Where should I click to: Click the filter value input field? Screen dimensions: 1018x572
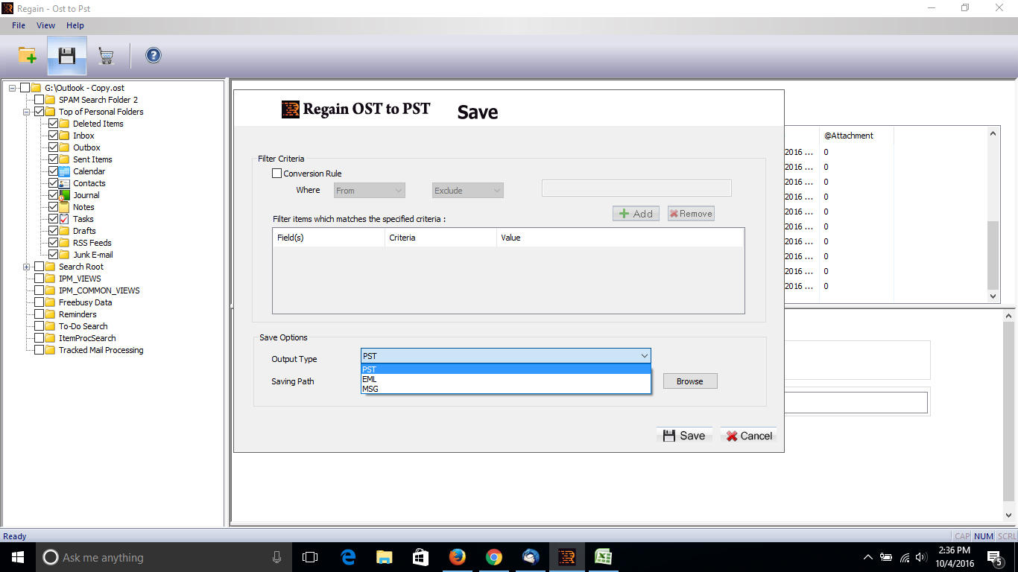point(636,188)
